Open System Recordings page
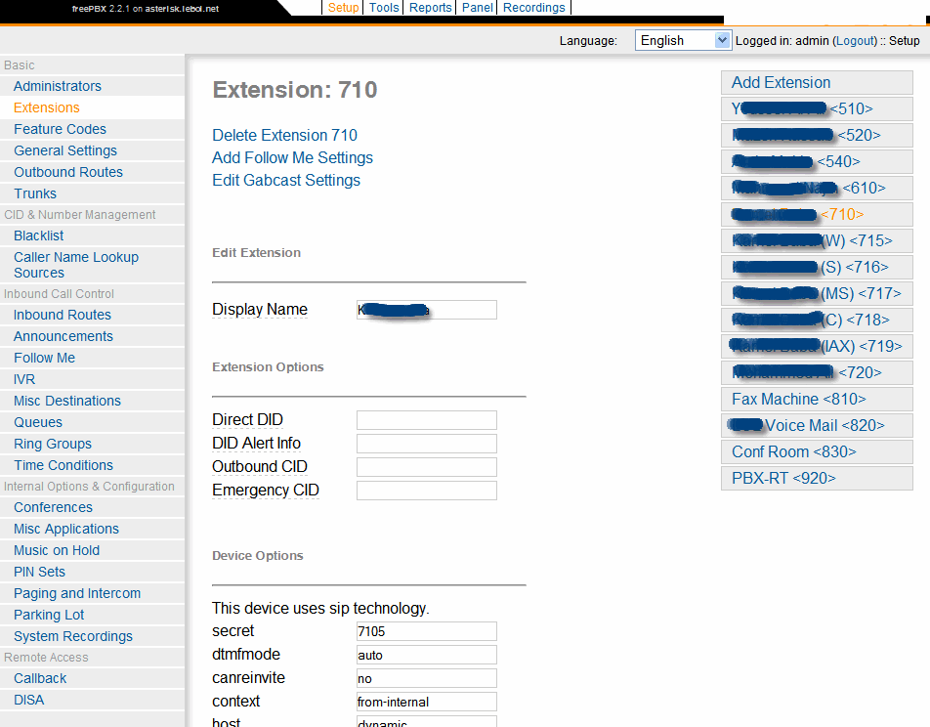930x727 pixels. (x=73, y=637)
